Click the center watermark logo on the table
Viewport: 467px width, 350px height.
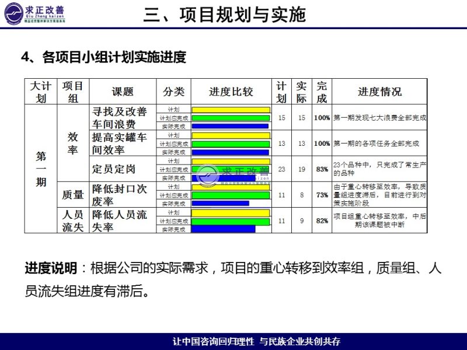[x=233, y=175]
